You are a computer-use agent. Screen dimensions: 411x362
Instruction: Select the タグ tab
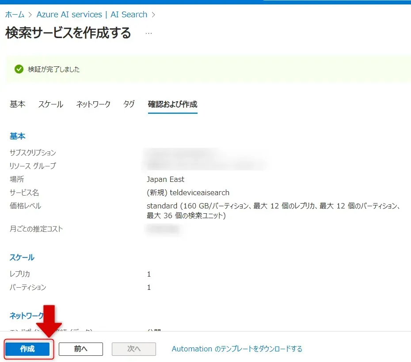pyautogui.click(x=129, y=104)
